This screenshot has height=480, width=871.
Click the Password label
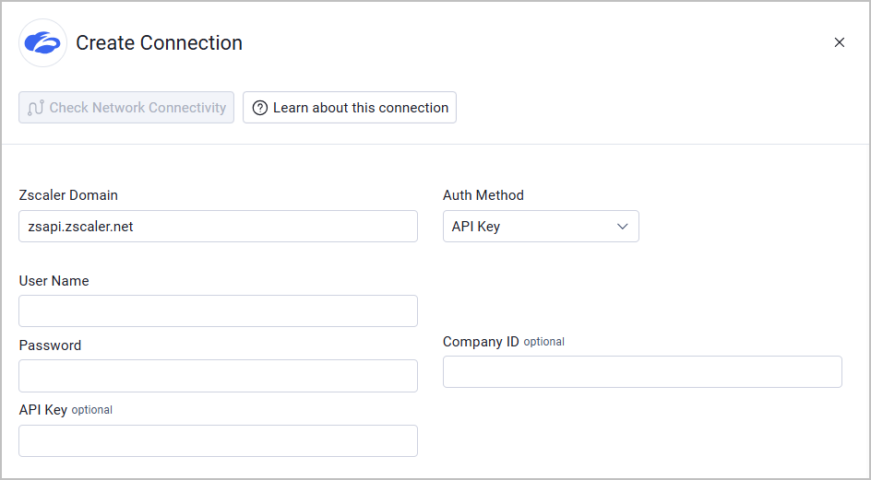(50, 345)
